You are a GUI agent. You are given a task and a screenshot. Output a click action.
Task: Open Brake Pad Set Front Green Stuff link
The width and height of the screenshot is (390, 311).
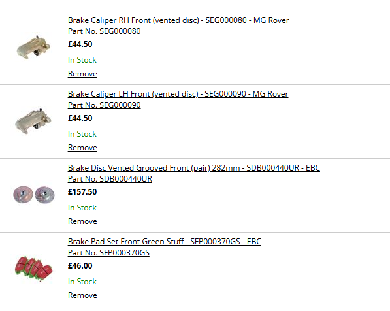[165, 242]
